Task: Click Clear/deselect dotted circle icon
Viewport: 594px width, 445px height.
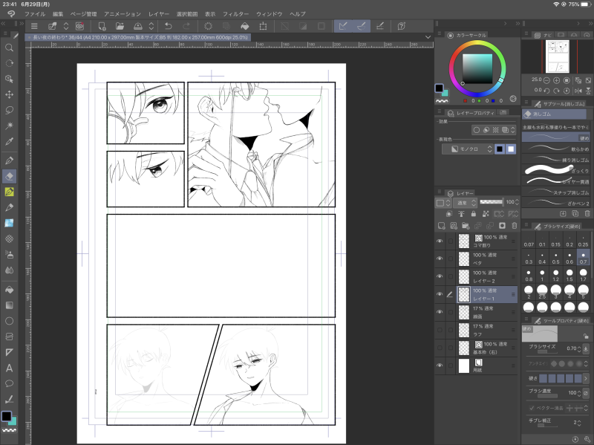Action: pyautogui.click(x=208, y=26)
